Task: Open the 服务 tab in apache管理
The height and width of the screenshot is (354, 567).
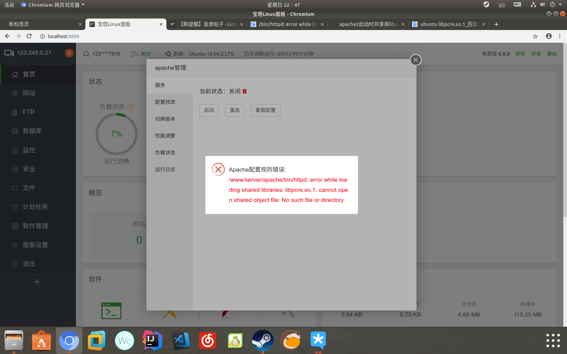Action: [170, 85]
